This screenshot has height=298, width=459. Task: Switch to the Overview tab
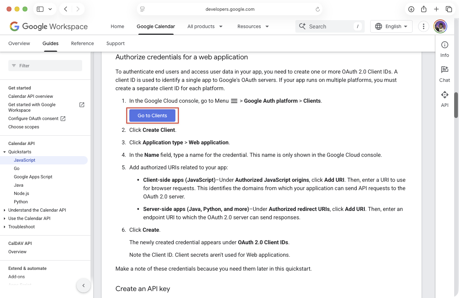pos(19,43)
